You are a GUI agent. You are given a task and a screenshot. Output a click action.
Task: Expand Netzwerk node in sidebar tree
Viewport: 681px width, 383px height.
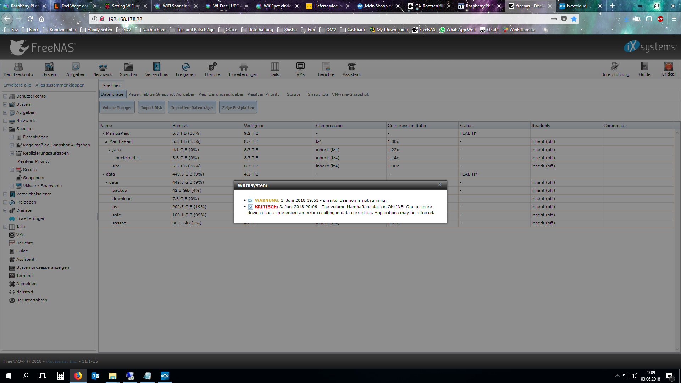click(5, 121)
